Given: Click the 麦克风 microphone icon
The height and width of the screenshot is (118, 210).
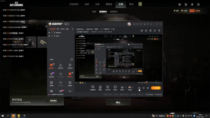Looking at the screenshot, I should pos(122,87).
